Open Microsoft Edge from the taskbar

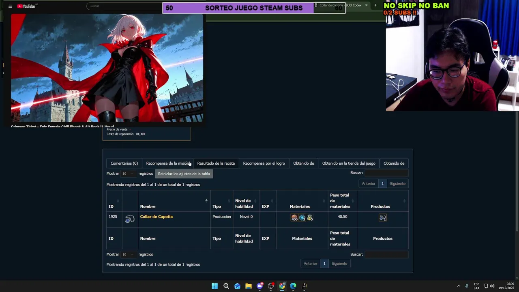point(293,286)
